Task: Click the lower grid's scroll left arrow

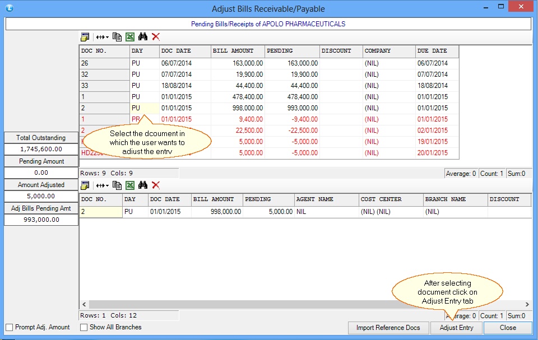Action: [85, 304]
